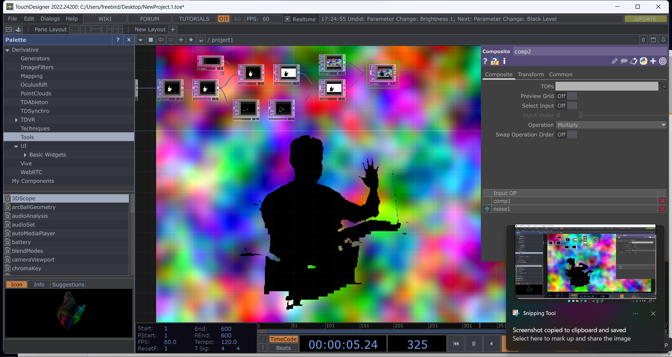Screen dimensions: 672x357
Task: Click the Beats timeline mode button
Action: pos(283,348)
